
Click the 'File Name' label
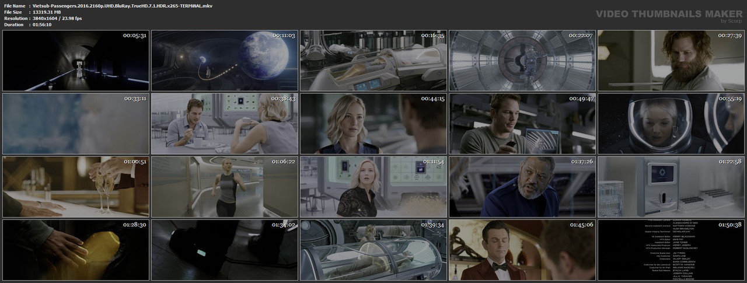15,5
